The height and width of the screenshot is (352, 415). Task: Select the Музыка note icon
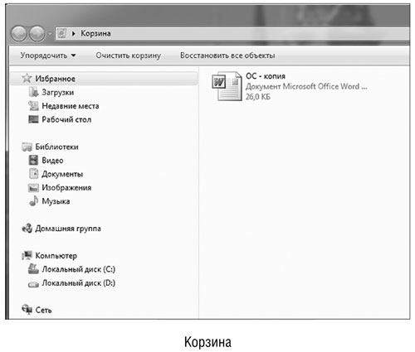[33, 201]
